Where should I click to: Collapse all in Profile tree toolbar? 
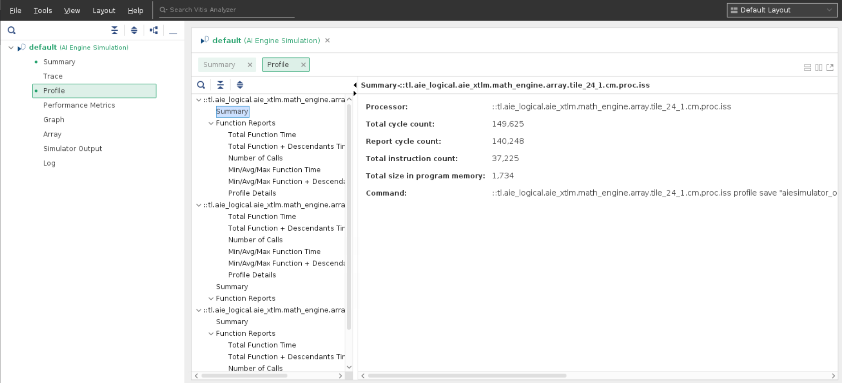pos(221,85)
